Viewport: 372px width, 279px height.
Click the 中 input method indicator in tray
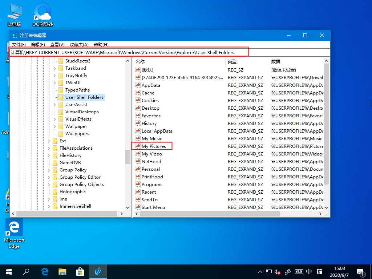pos(308,271)
